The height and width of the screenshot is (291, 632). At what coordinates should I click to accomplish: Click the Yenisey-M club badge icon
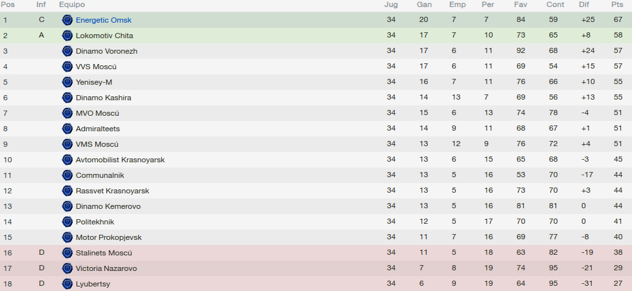(67, 82)
